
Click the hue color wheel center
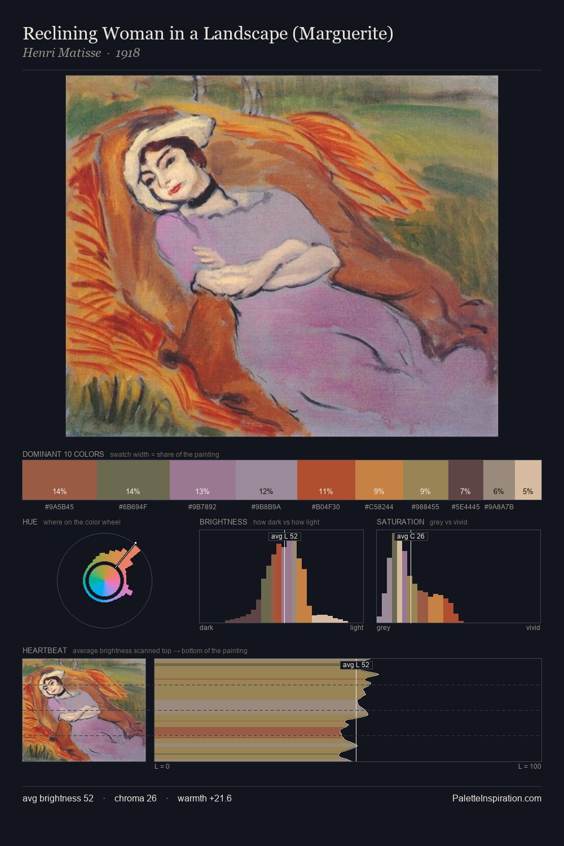[x=104, y=580]
